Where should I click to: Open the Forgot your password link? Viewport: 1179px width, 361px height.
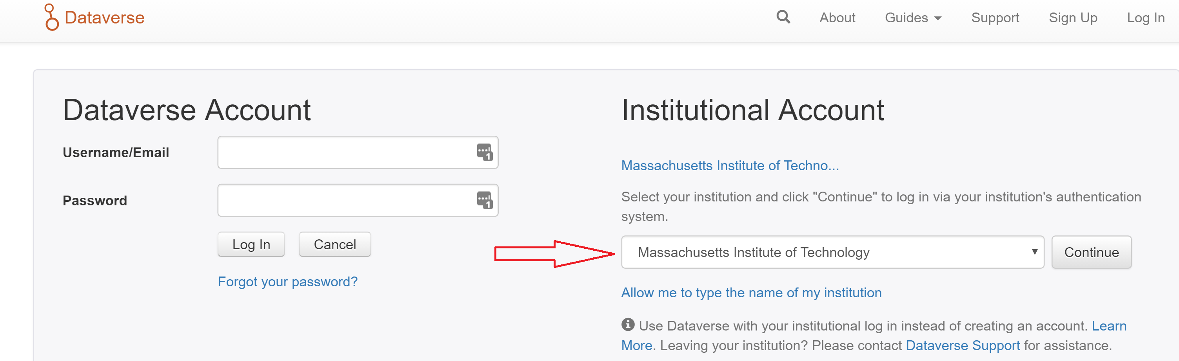point(287,282)
